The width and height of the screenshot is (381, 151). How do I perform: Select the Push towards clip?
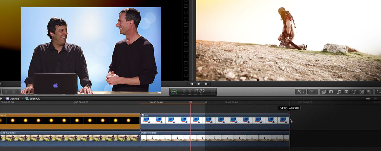pyautogui.click(x=215, y=139)
